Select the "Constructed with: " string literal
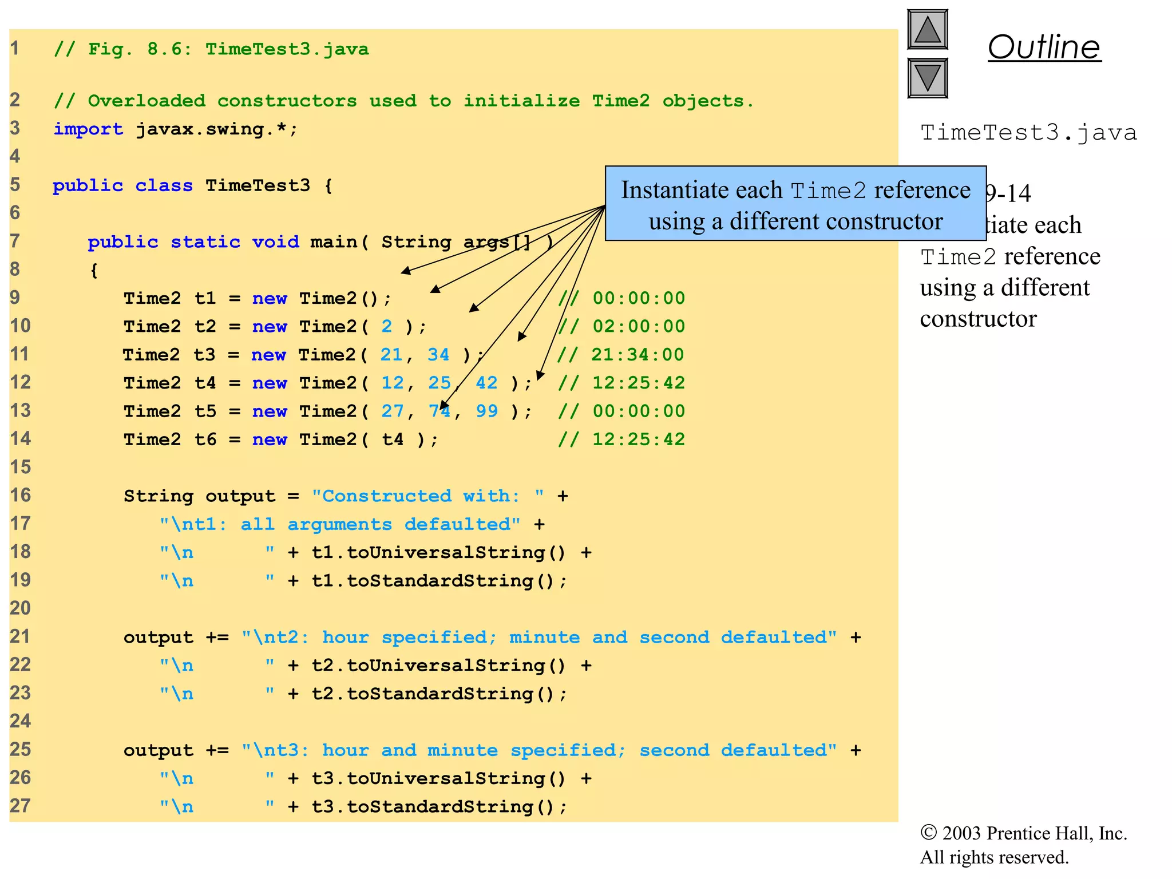Viewport: 1172px width, 879px height. tap(428, 496)
